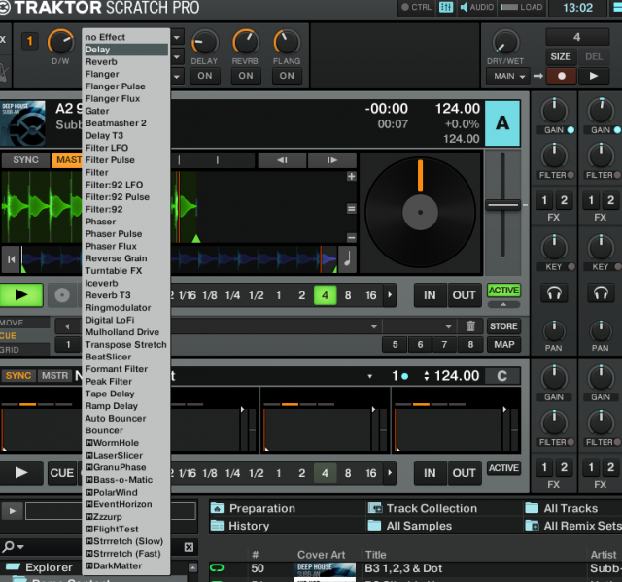Screen dimensions: 622x582
Task: Toggle loop ACTIVE on Deck C
Action: (503, 468)
